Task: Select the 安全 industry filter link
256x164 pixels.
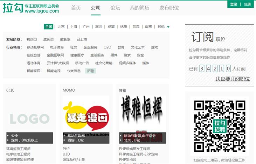Action: (x=140, y=55)
